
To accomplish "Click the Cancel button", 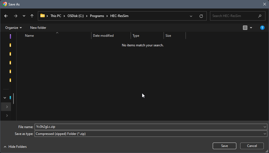I will [x=252, y=146].
